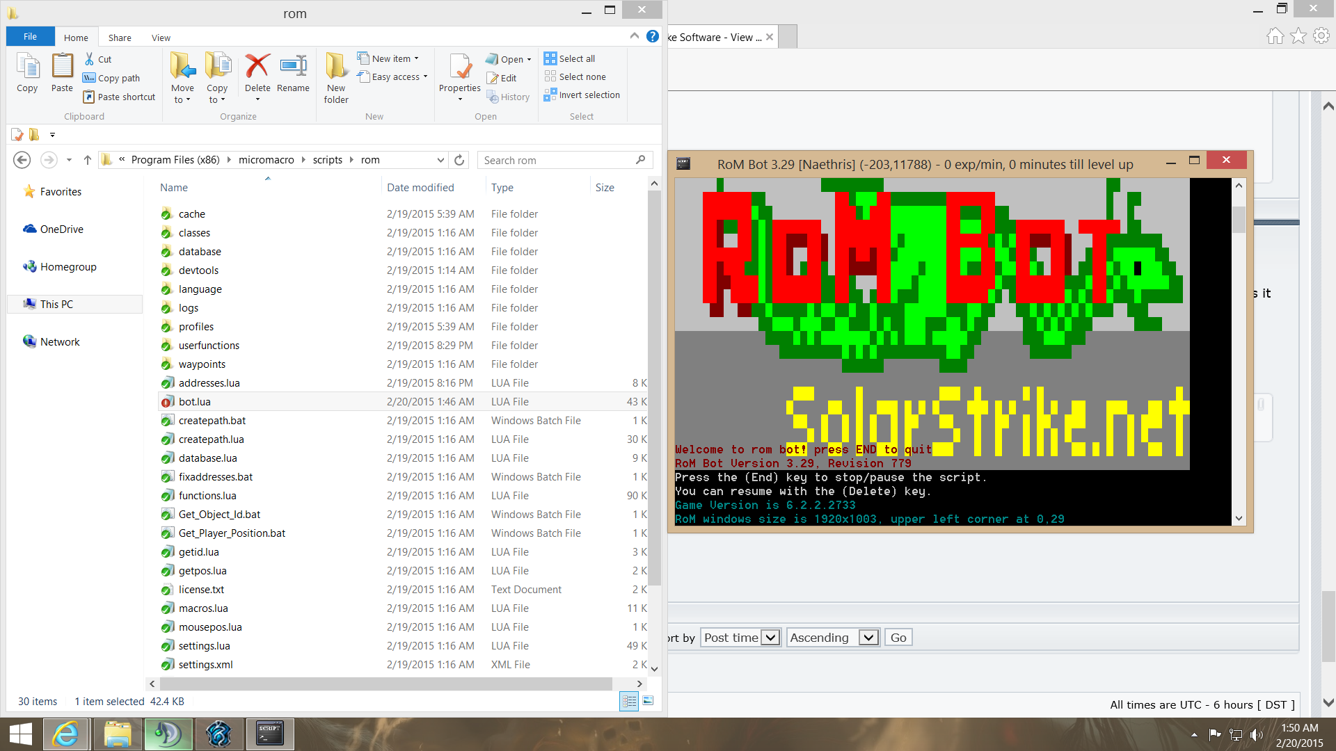The height and width of the screenshot is (751, 1336).
Task: Open the Share ribbon tab
Action: (x=120, y=38)
